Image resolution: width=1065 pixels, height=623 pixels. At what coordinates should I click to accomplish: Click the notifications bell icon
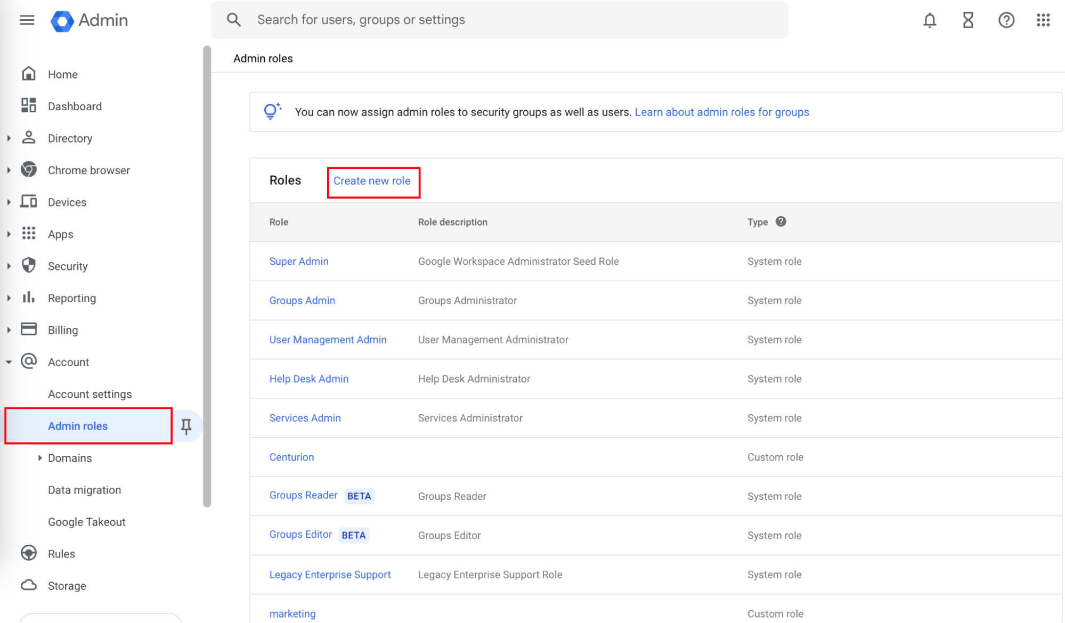(929, 20)
